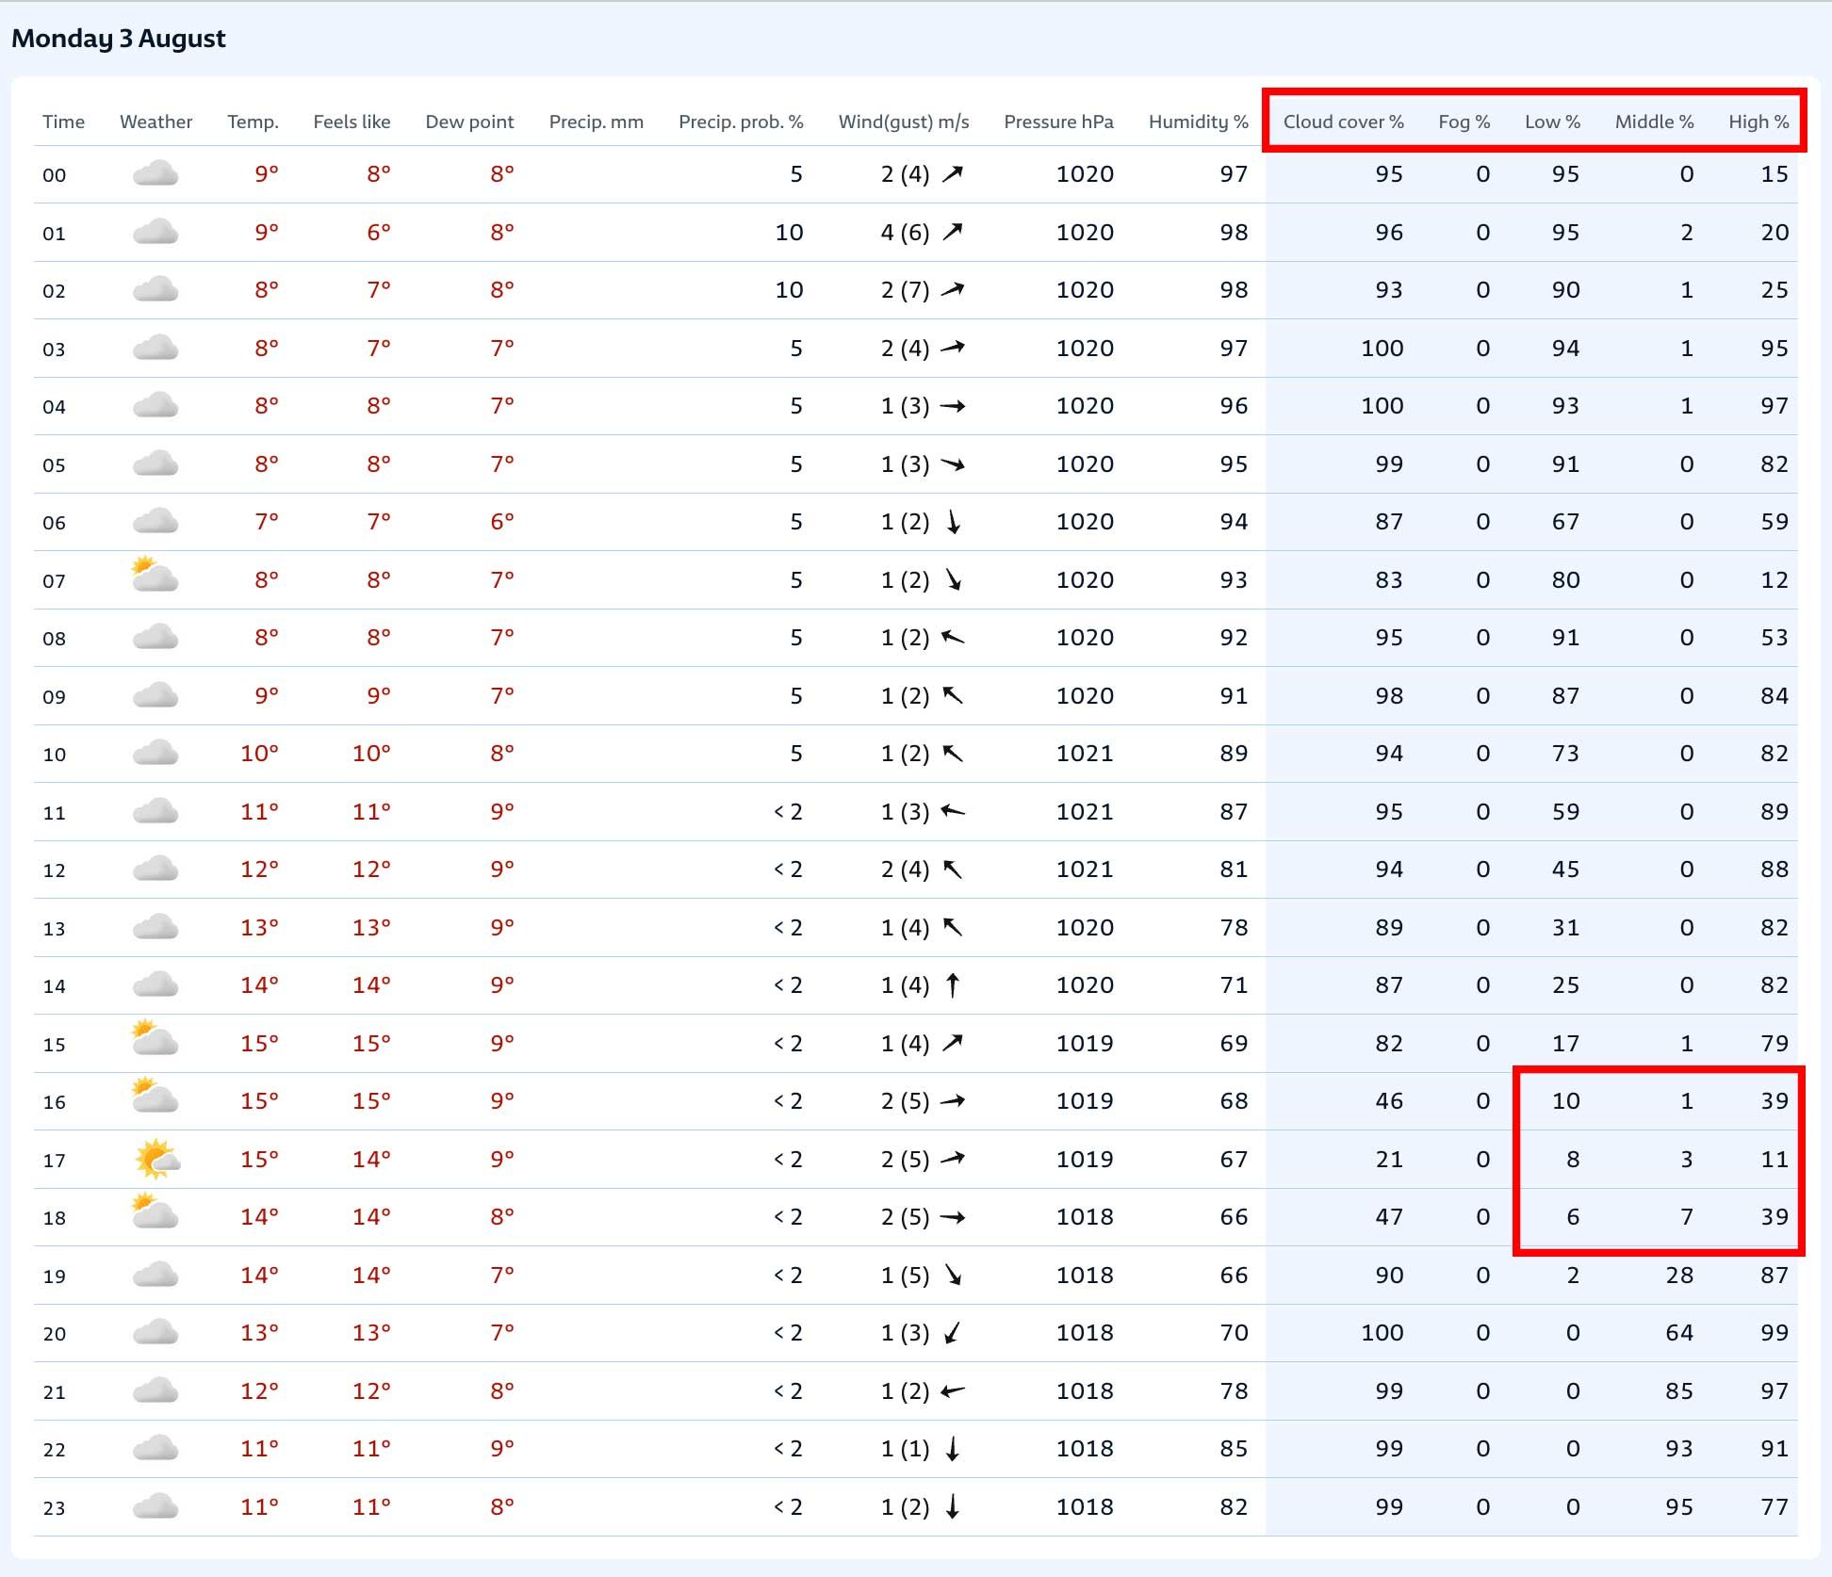This screenshot has width=1832, height=1577.
Task: Click wind direction arrow in hour 21 row
Action: [x=953, y=1391]
